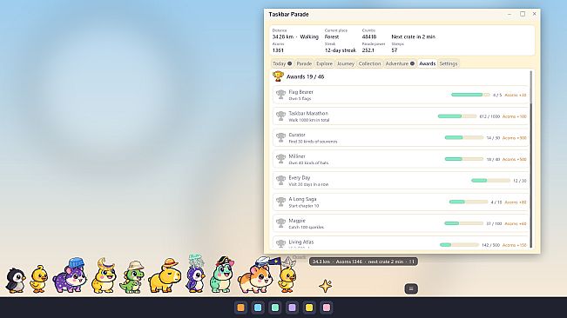Click the 'A Long Saga' award title

tap(302, 199)
